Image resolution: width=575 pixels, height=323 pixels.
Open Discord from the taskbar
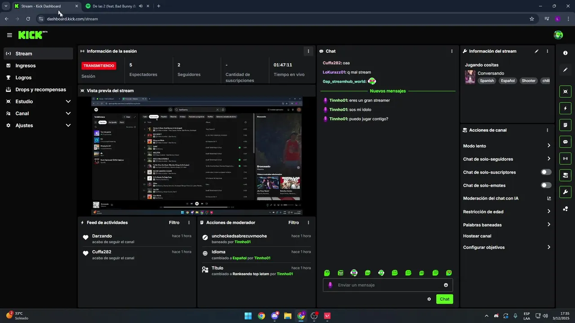point(274,316)
